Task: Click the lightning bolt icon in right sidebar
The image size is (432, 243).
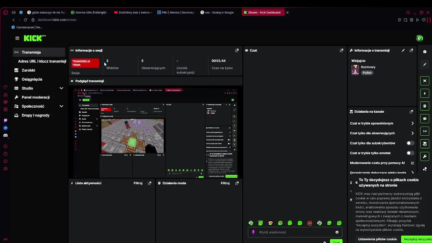Action: [425, 93]
